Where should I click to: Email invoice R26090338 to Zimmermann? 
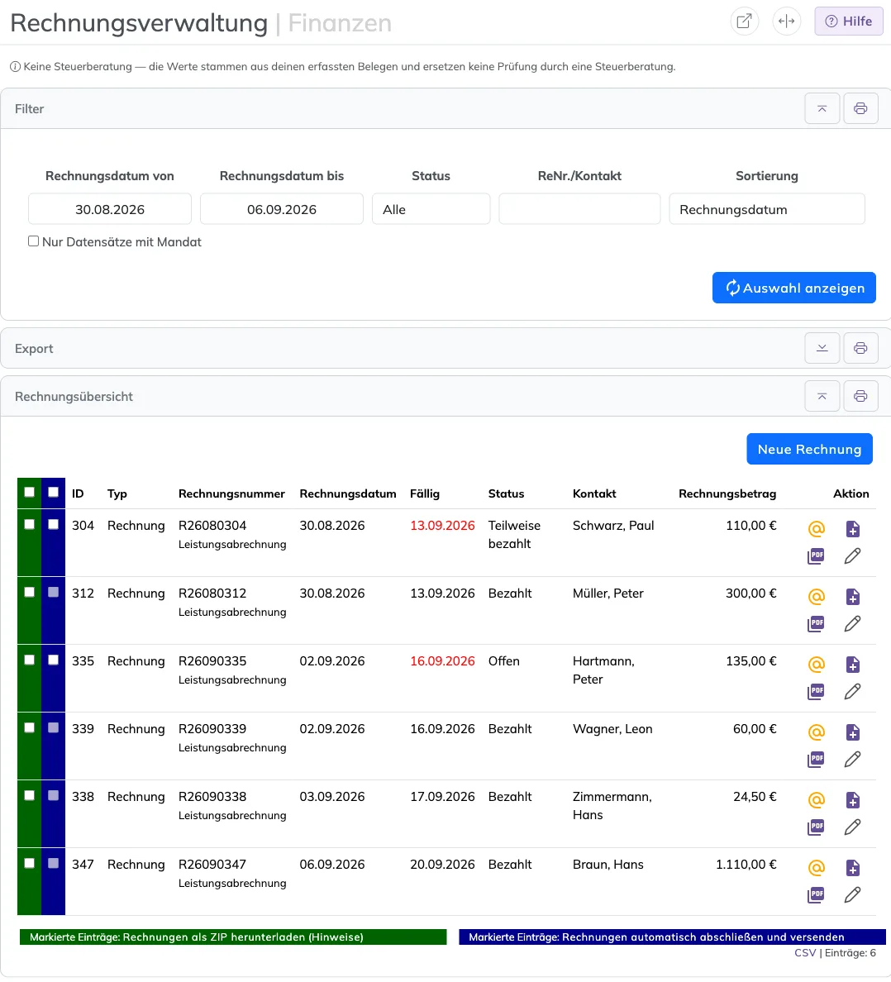(x=817, y=800)
